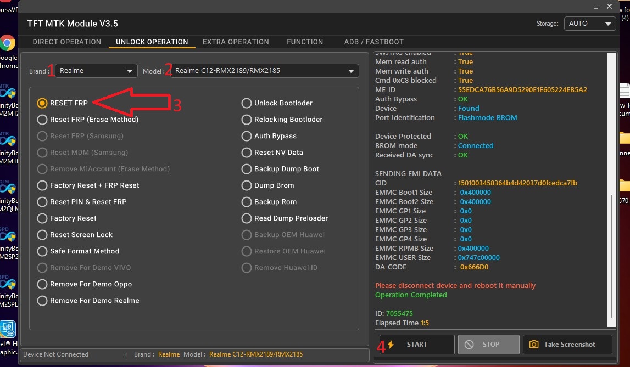Select Reset Screen Lock radio button
The width and height of the screenshot is (630, 367).
point(42,235)
